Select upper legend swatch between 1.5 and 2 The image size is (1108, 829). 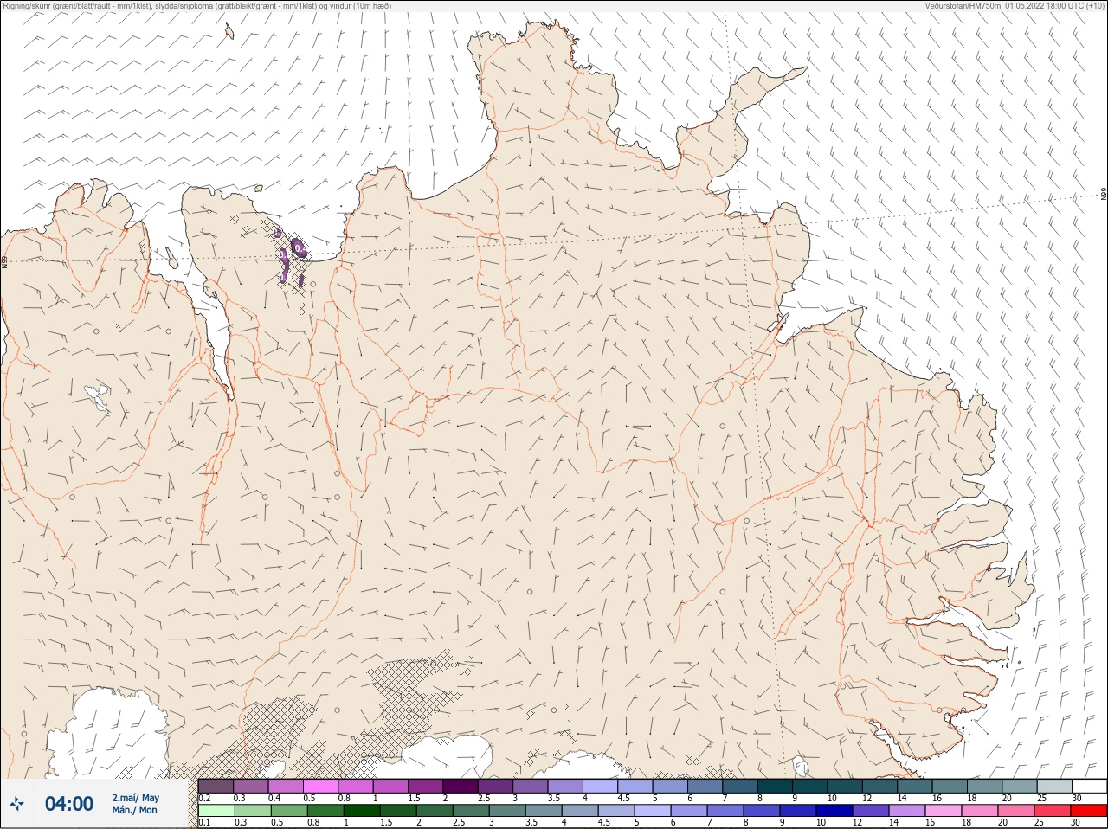coord(425,786)
